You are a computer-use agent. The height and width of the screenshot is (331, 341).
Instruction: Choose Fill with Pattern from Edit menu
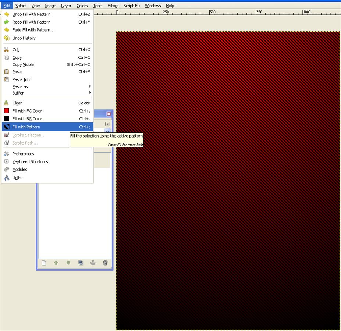point(26,127)
